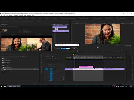The height and width of the screenshot is (100, 134).
Task: Select the pink graphic clip on upper video track
Action: click(x=86, y=66)
